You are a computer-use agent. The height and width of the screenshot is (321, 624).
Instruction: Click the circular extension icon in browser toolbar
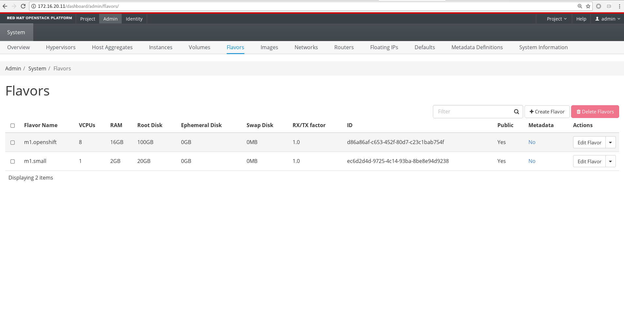pyautogui.click(x=599, y=6)
